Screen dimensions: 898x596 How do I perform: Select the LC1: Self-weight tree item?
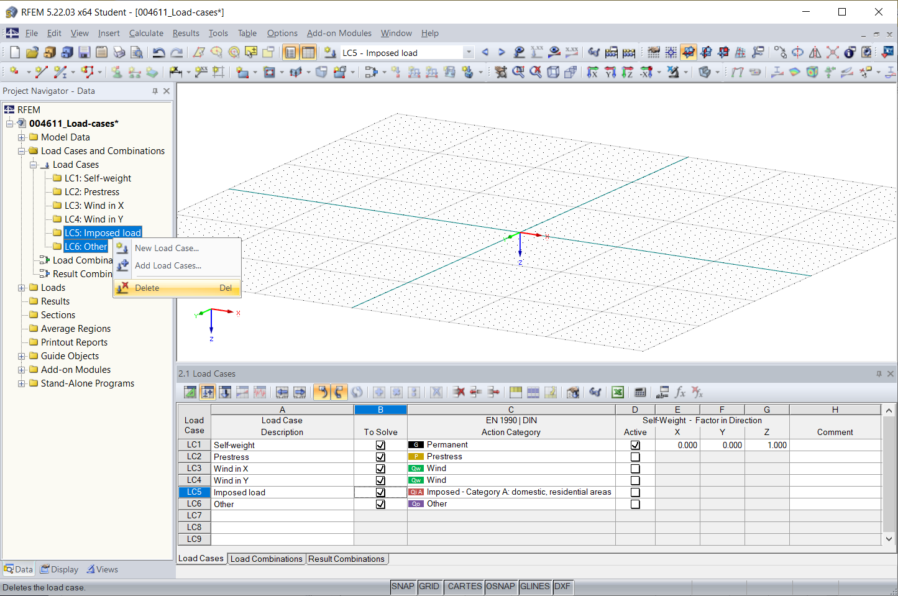pyautogui.click(x=98, y=178)
